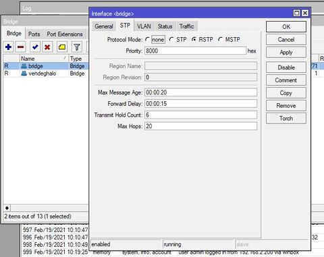Click the 'R' flag of vendeghalo row

(x=6, y=74)
